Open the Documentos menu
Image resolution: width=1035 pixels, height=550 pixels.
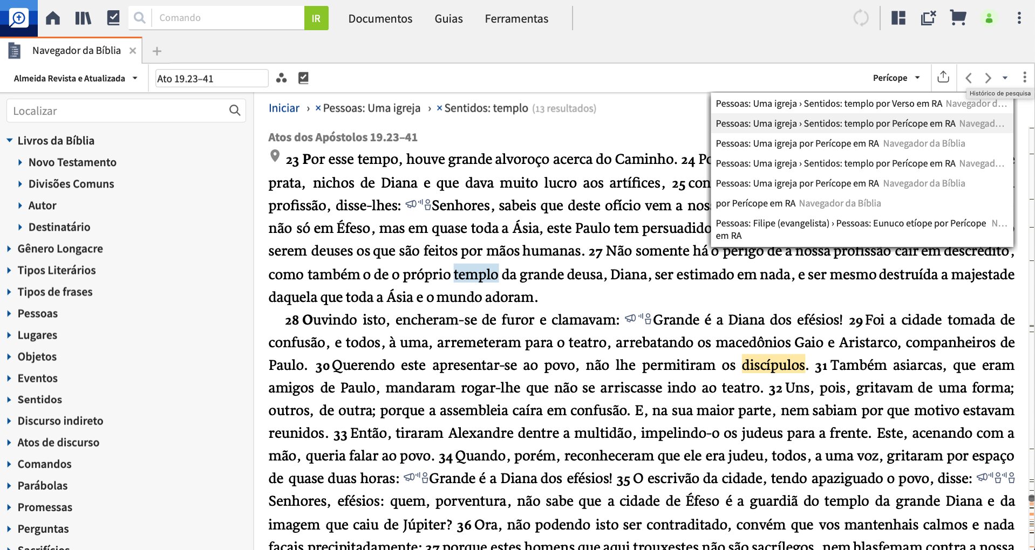380,18
